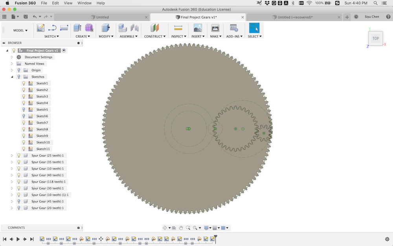The height and width of the screenshot is (246, 393).
Task: Open the Edit menu
Action: click(x=55, y=3)
